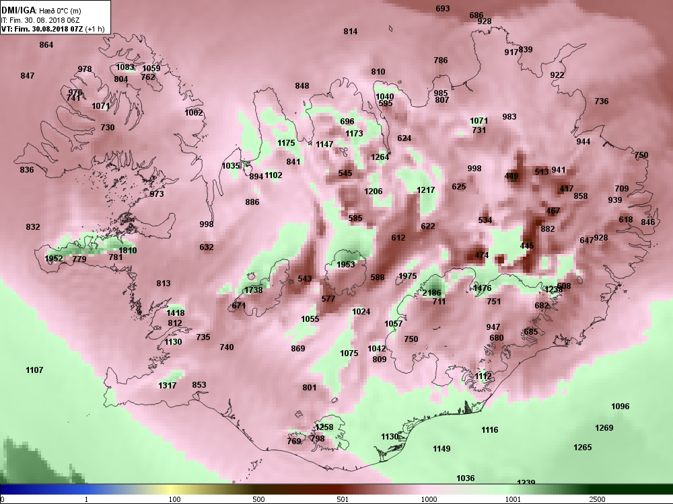
Task: Select the 1810 value
Action: (127, 251)
